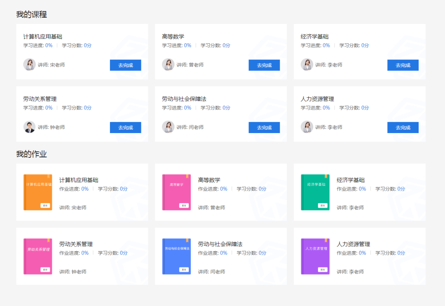Click 钟老师's avatar in the 劳动关系管理 course card
445x306 pixels.
click(x=29, y=127)
